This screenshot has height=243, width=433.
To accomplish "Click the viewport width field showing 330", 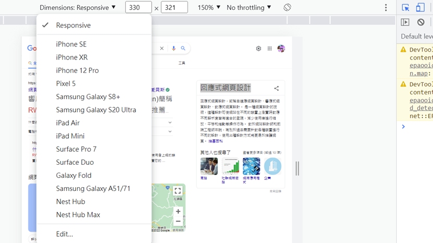I will [139, 7].
